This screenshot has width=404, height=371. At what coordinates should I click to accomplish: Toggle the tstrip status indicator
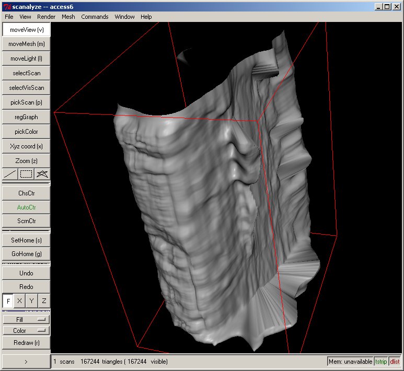(381, 361)
